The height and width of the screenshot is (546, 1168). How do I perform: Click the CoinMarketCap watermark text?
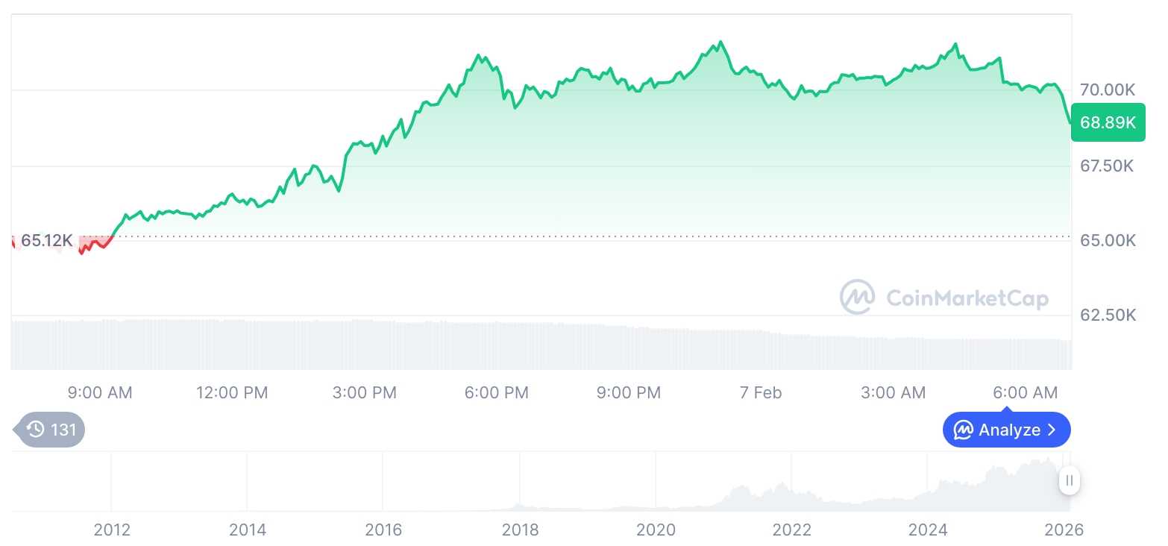click(967, 298)
